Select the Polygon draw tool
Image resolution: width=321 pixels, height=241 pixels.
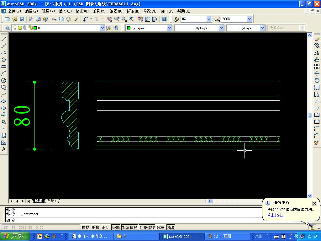pyautogui.click(x=4, y=60)
